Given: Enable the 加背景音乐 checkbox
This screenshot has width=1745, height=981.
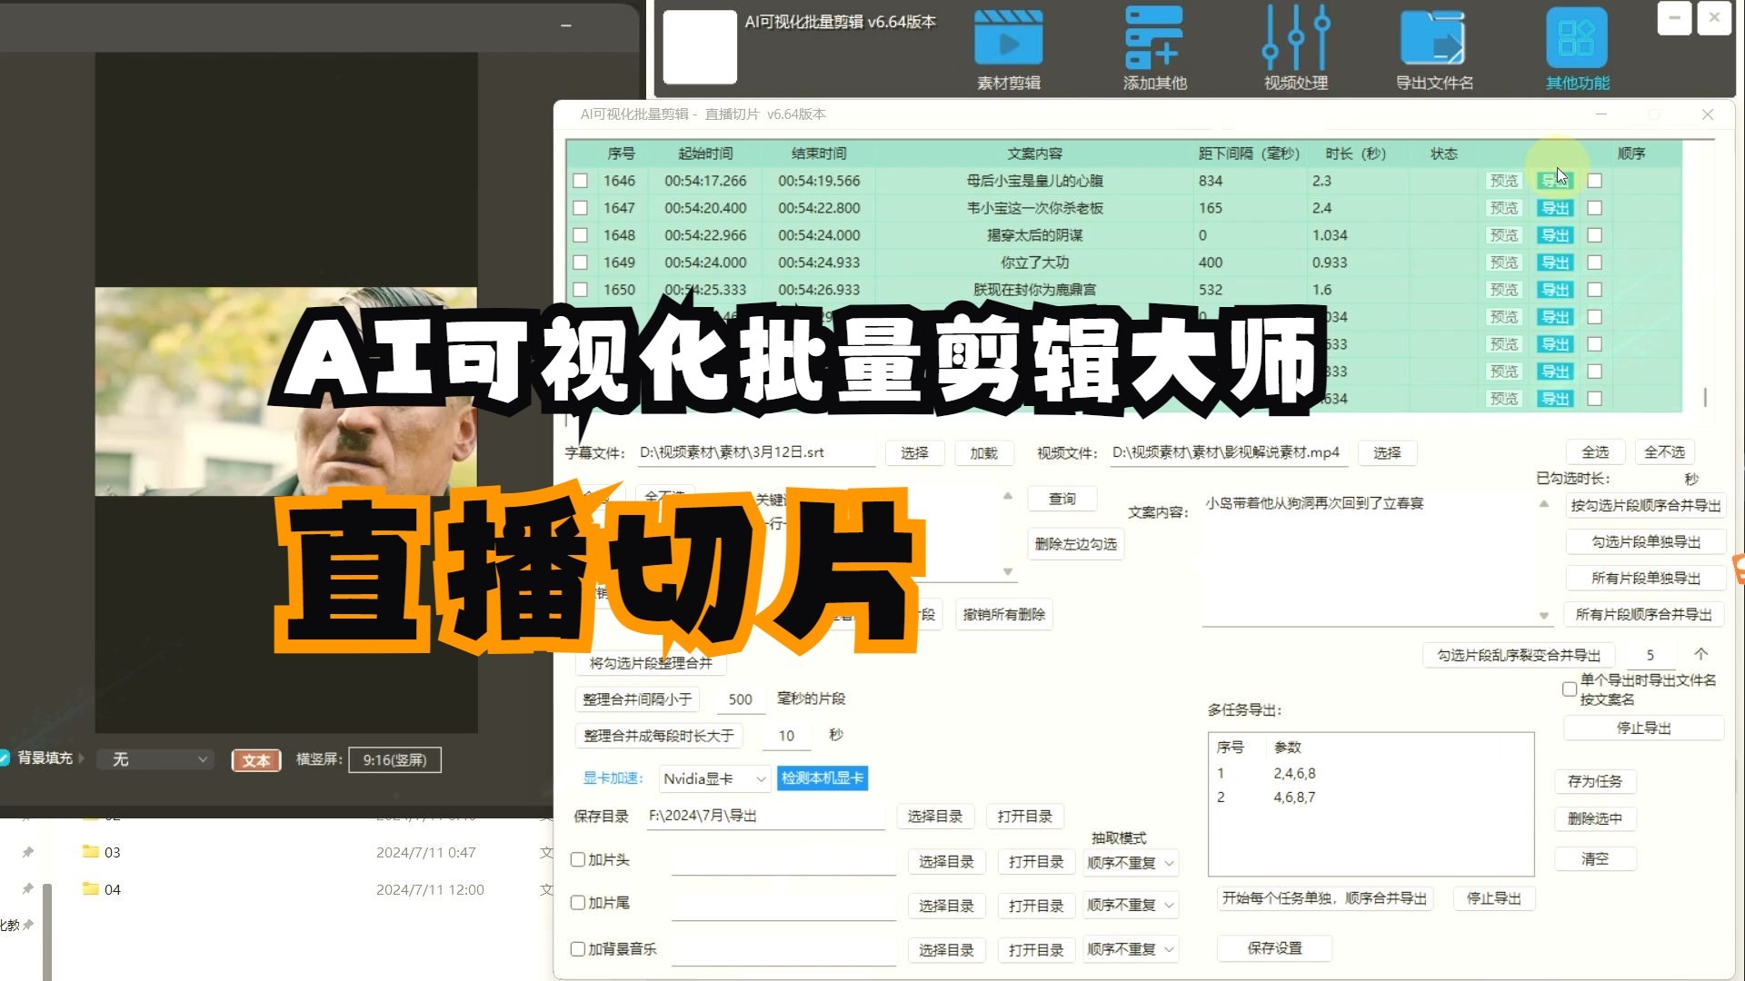Looking at the screenshot, I should point(577,949).
